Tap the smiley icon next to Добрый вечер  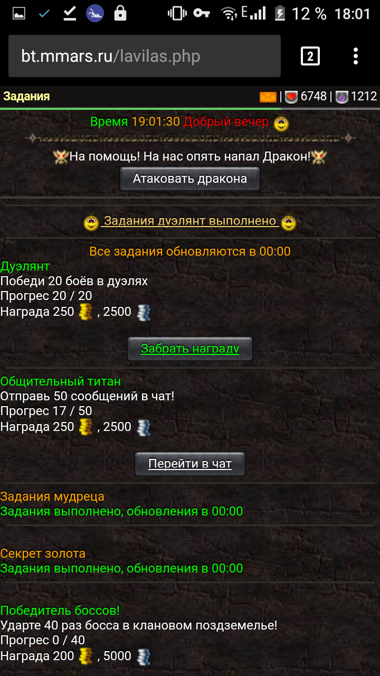click(x=281, y=123)
